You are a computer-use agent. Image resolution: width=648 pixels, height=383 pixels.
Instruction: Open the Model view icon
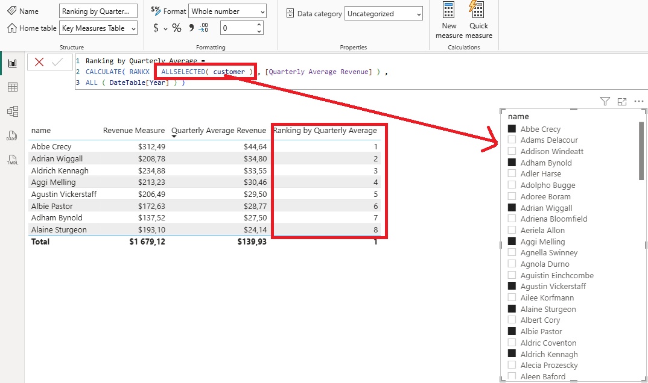12,111
